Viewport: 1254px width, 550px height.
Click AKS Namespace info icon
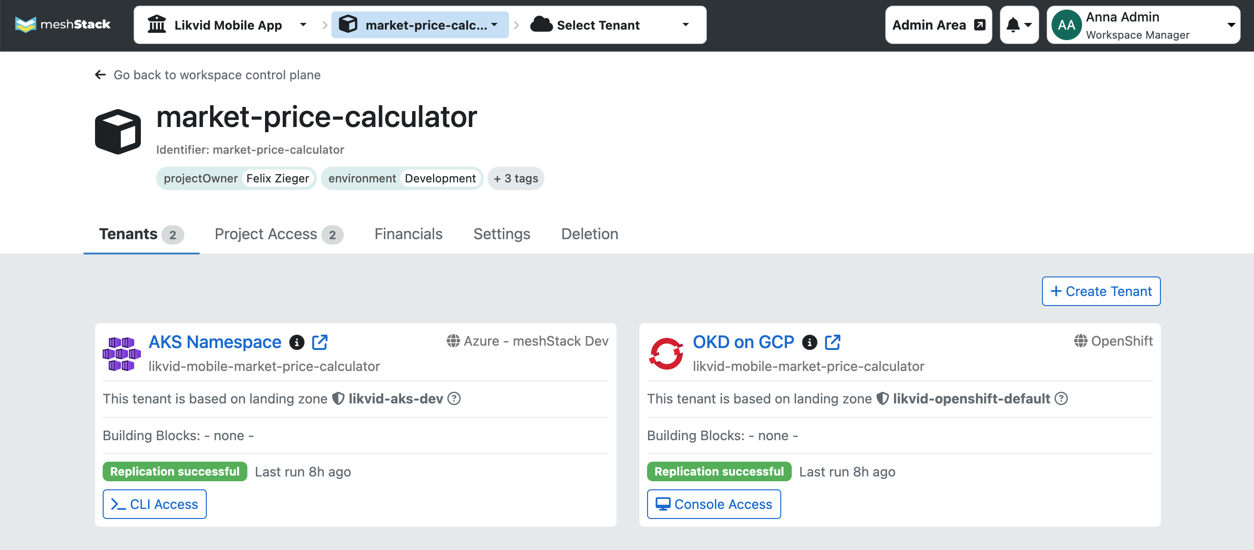pos(297,342)
